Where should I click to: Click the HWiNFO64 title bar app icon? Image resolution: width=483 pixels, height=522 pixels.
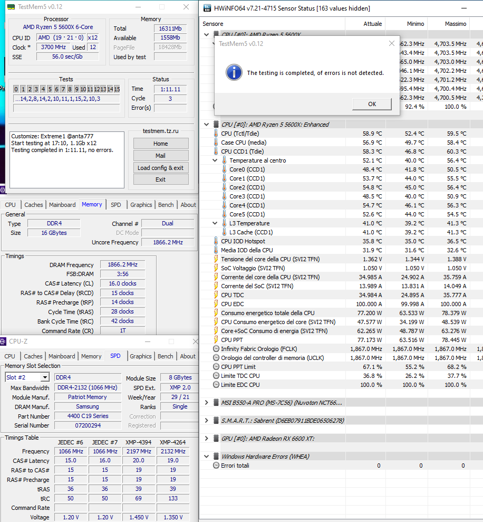coord(207,8)
